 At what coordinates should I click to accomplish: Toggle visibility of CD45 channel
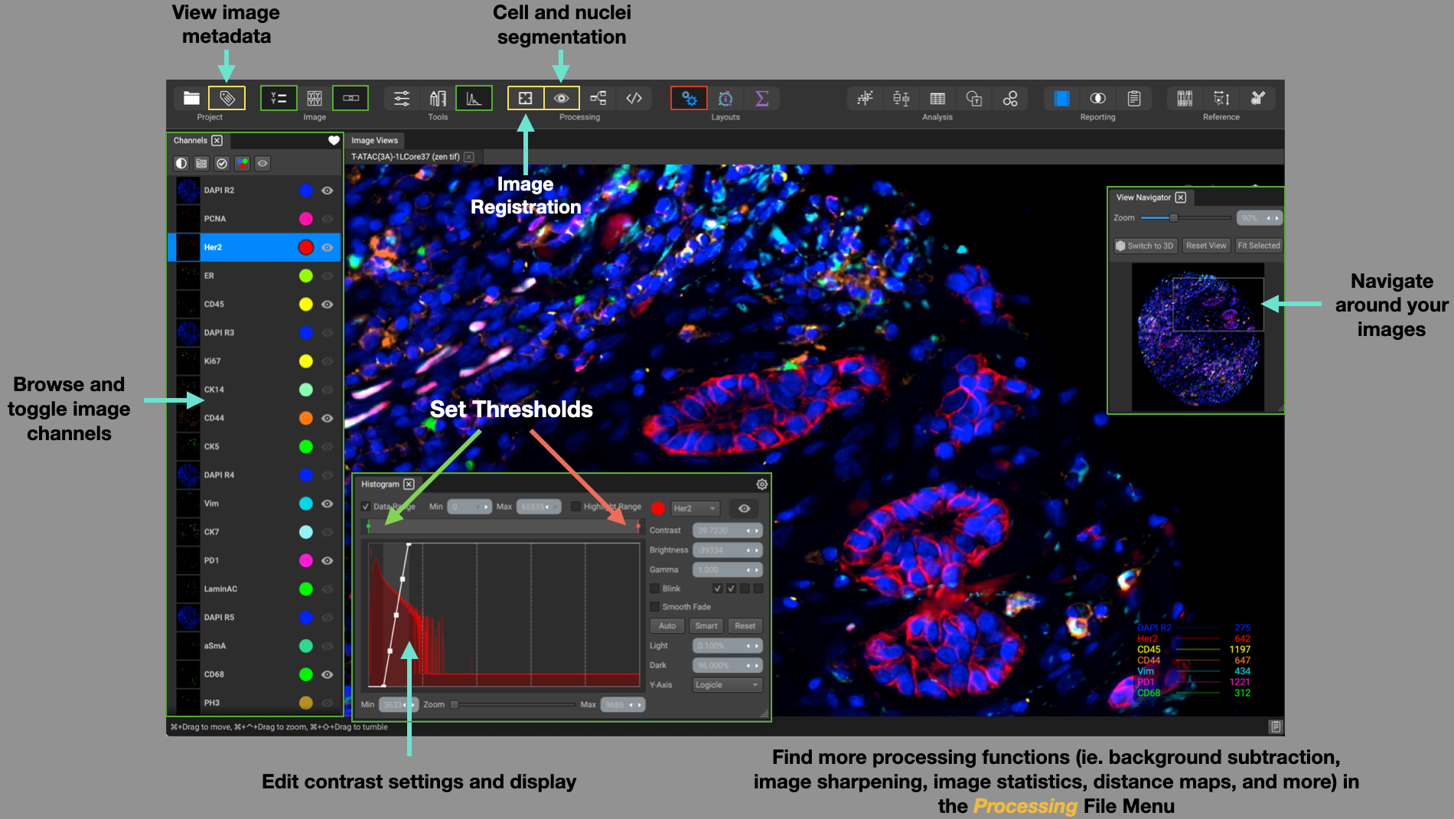pos(327,304)
